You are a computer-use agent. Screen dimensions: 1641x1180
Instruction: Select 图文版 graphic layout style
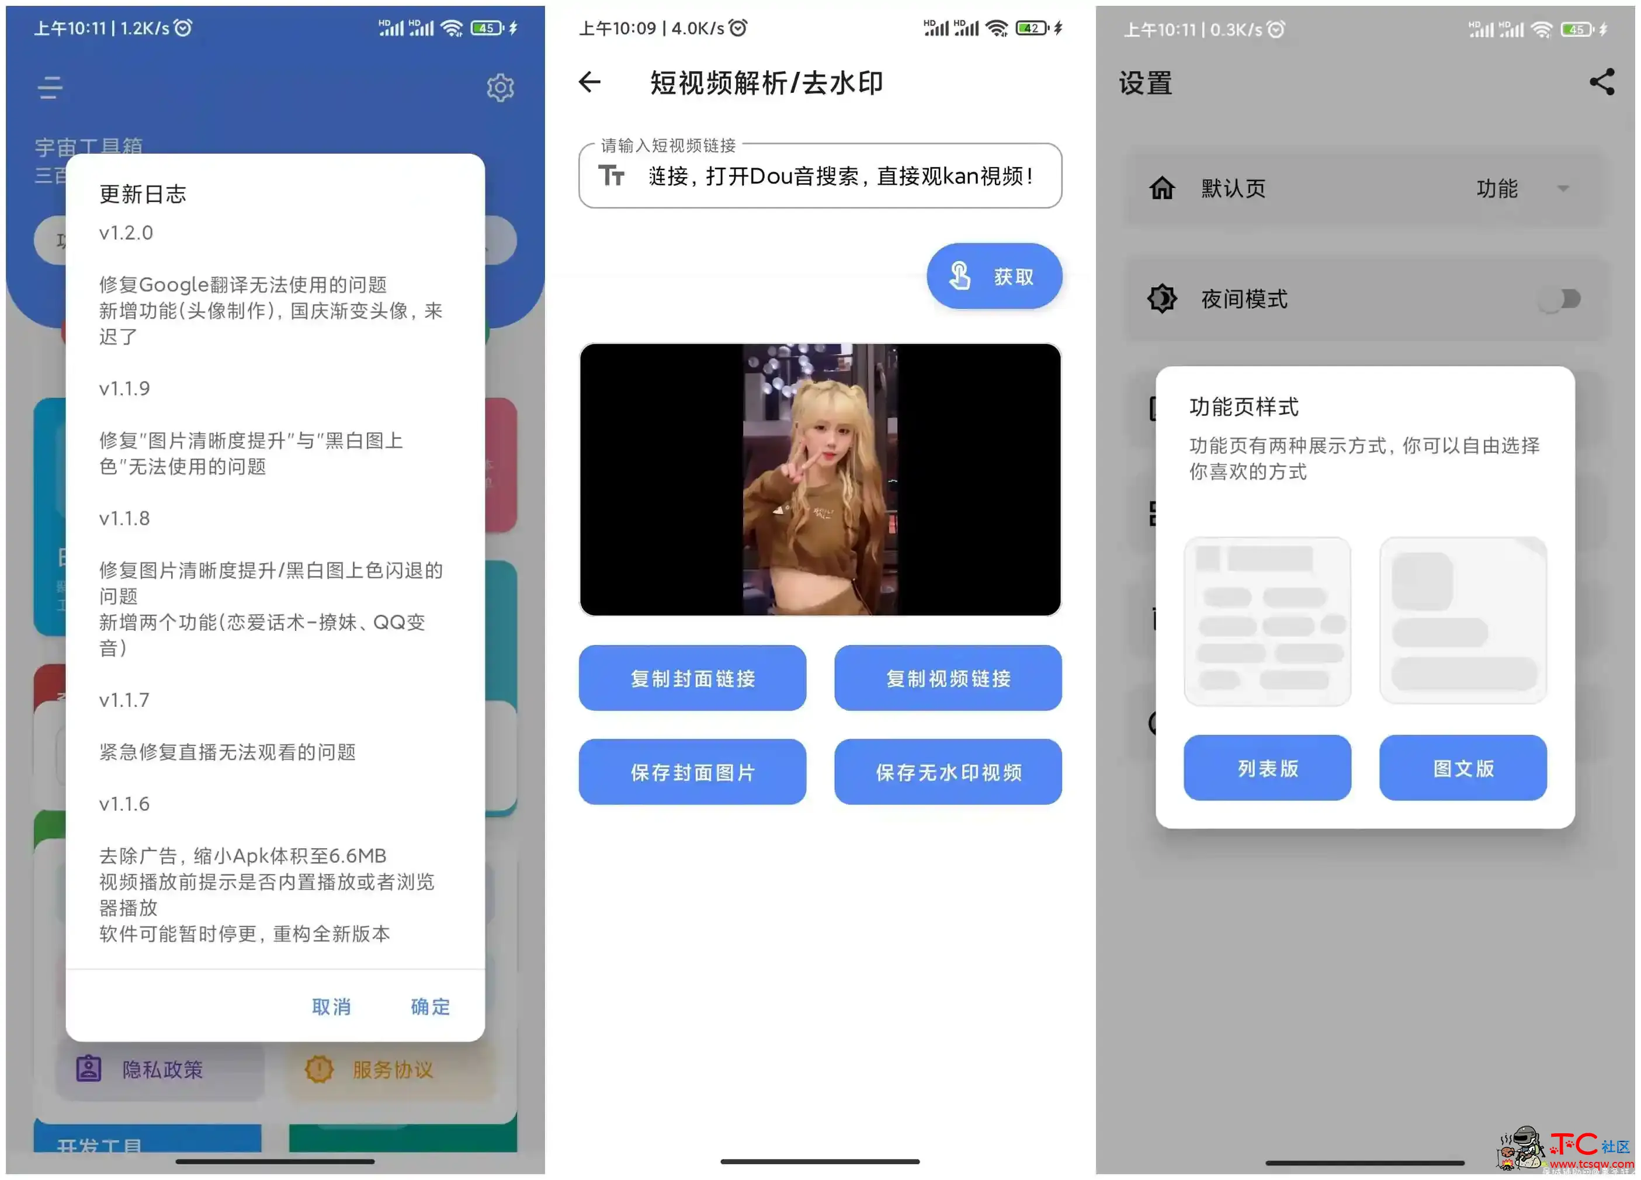click(1464, 766)
